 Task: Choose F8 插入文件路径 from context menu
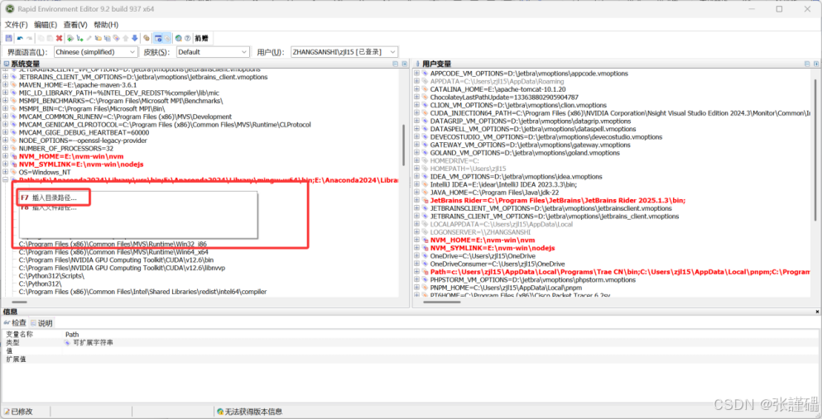[48, 207]
